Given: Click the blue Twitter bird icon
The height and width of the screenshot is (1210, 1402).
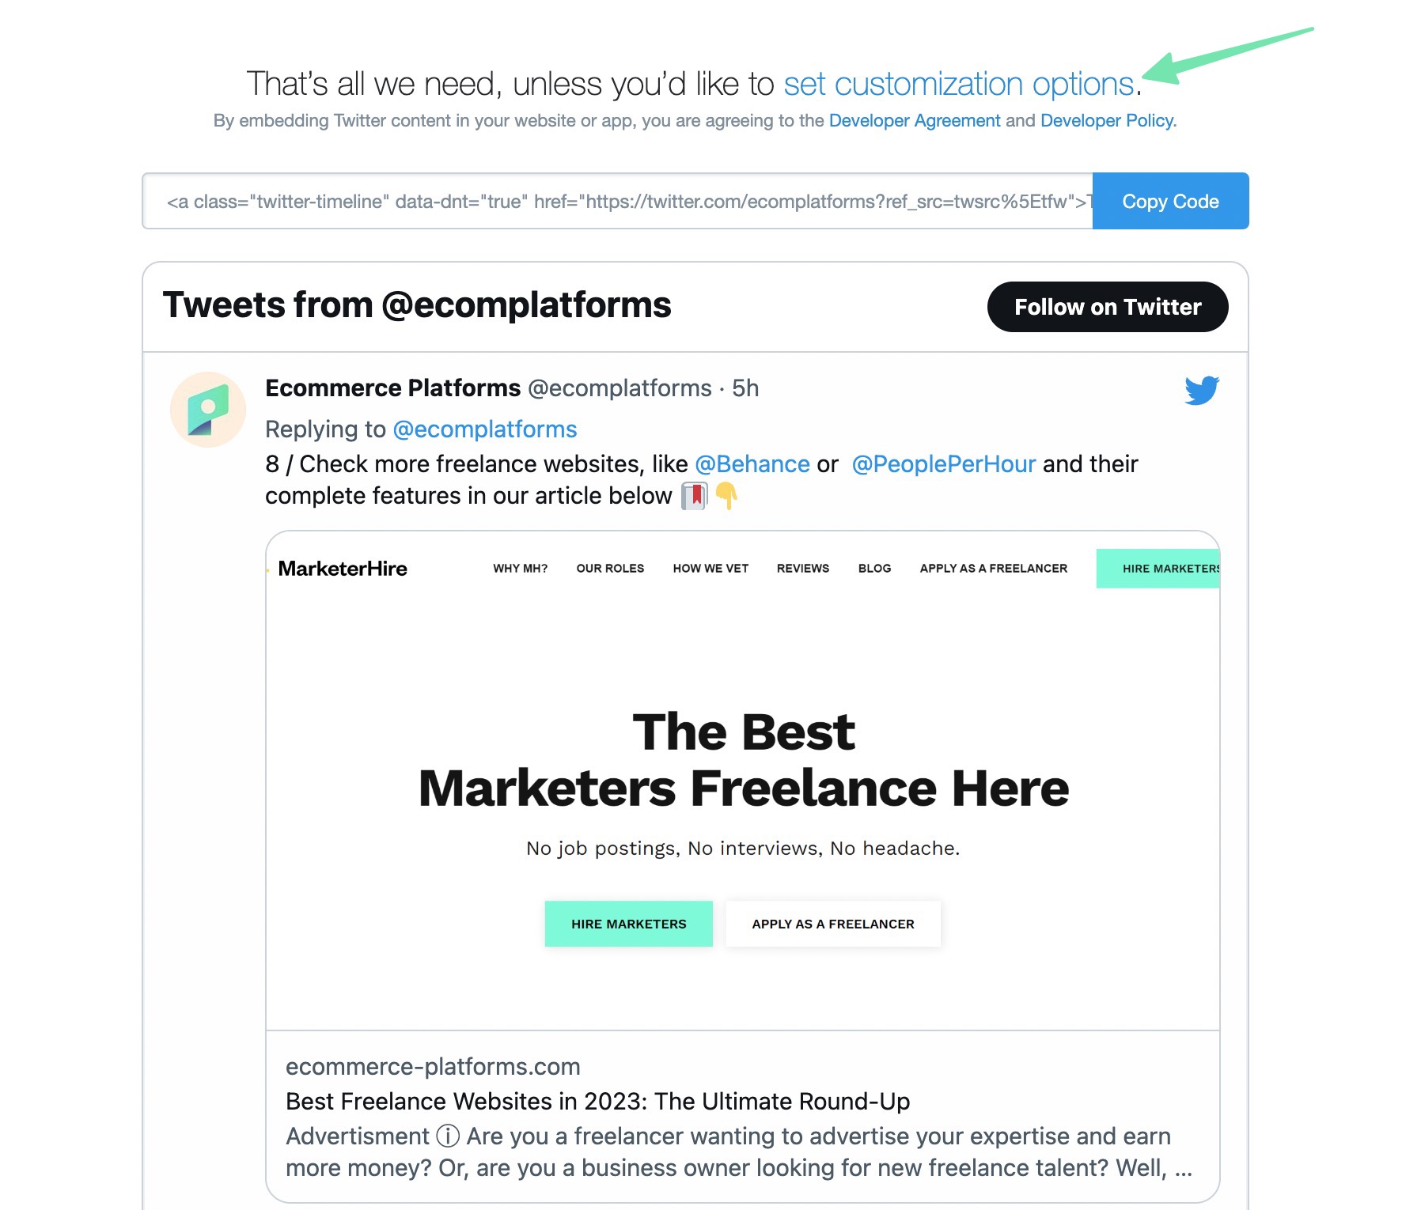Looking at the screenshot, I should [x=1201, y=390].
